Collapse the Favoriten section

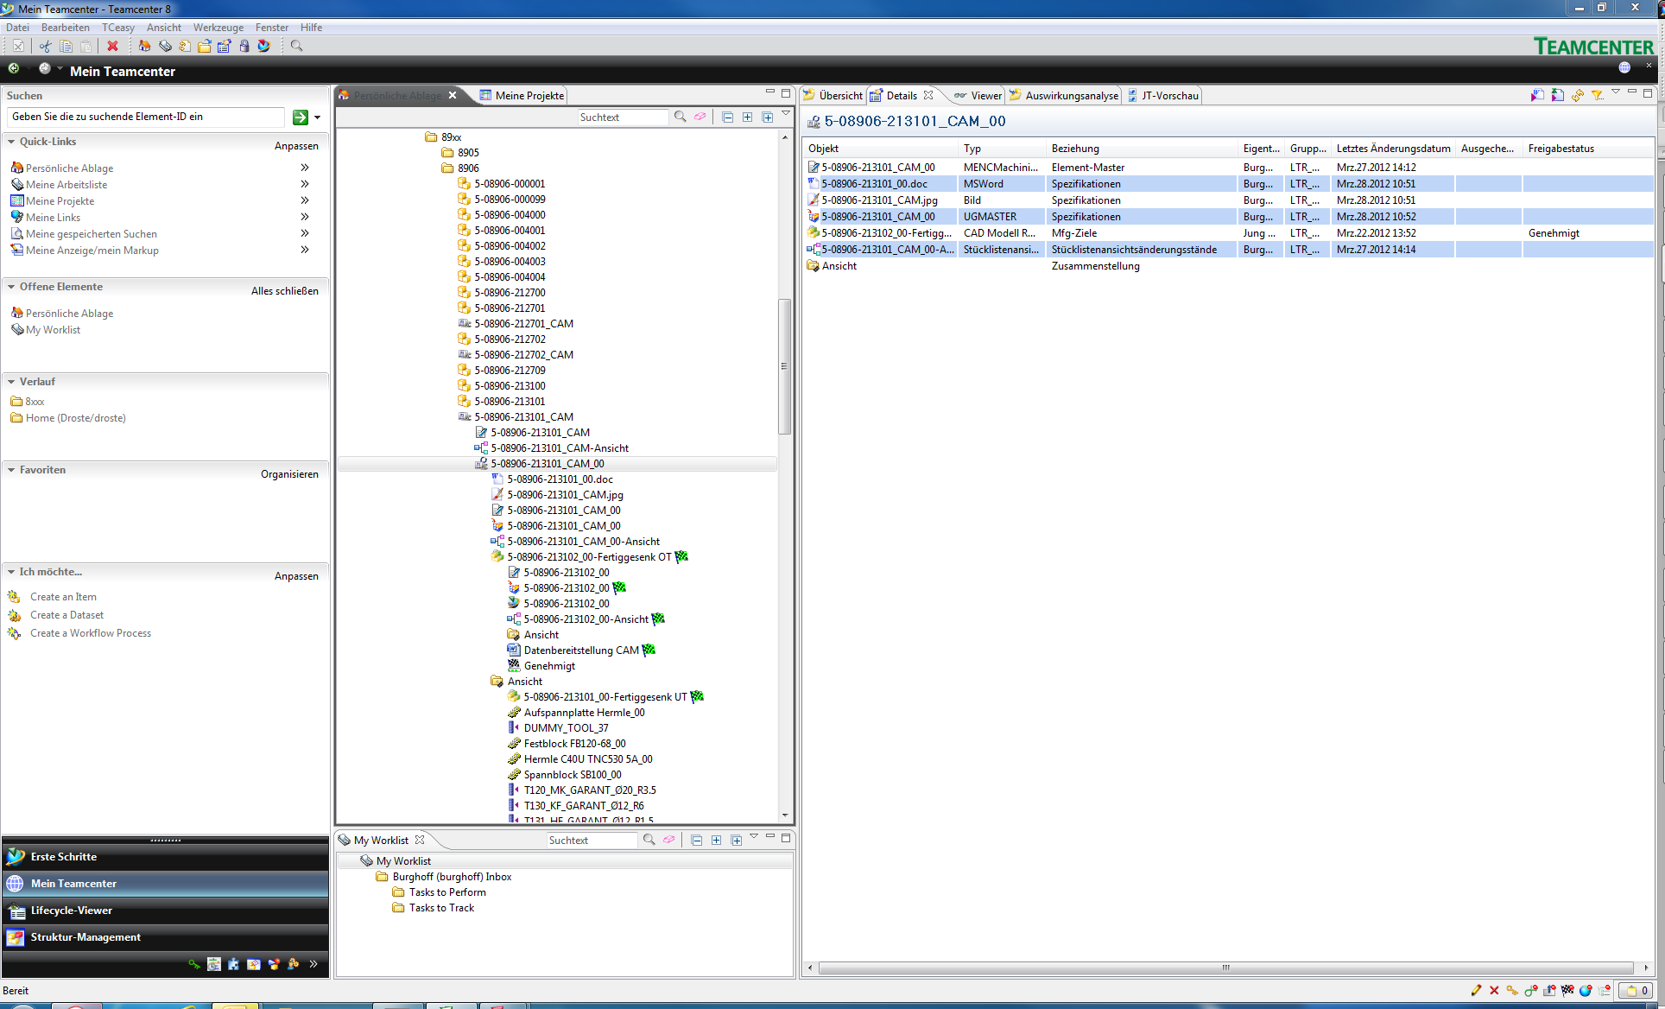click(11, 470)
